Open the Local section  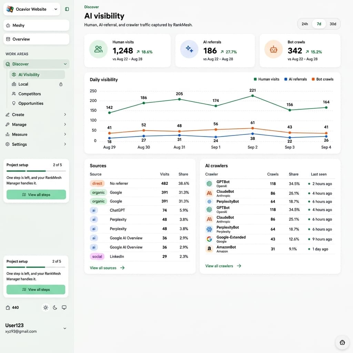click(37, 84)
